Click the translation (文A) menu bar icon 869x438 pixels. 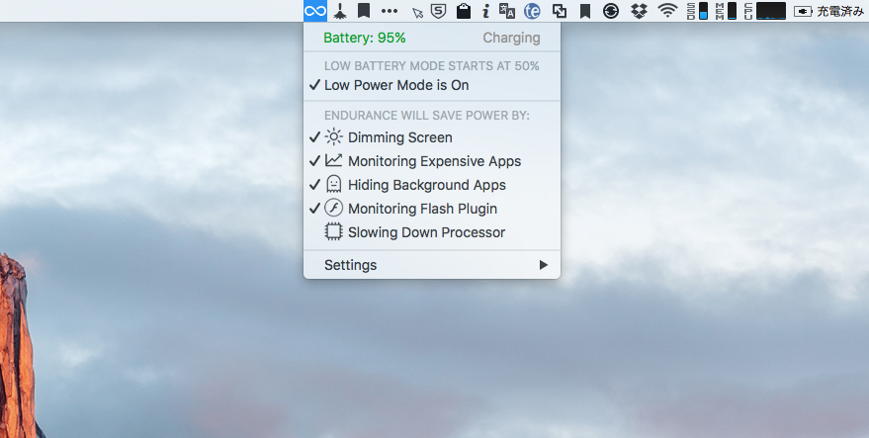point(507,11)
